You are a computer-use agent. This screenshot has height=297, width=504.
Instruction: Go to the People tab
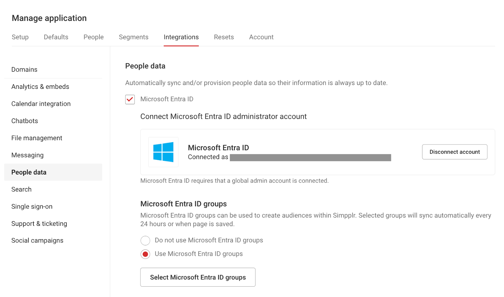(x=94, y=37)
